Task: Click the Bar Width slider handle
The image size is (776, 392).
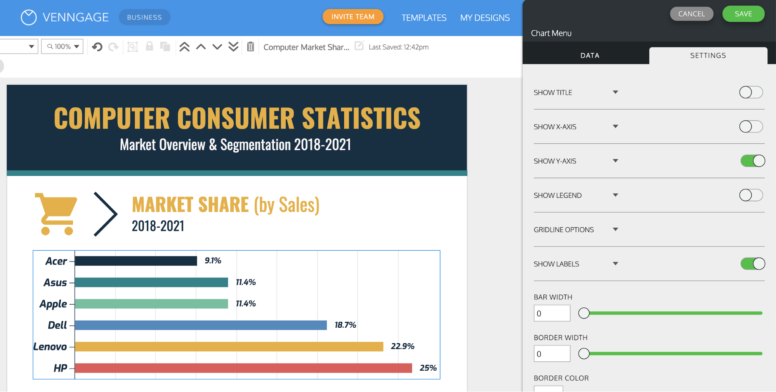Action: pos(584,313)
